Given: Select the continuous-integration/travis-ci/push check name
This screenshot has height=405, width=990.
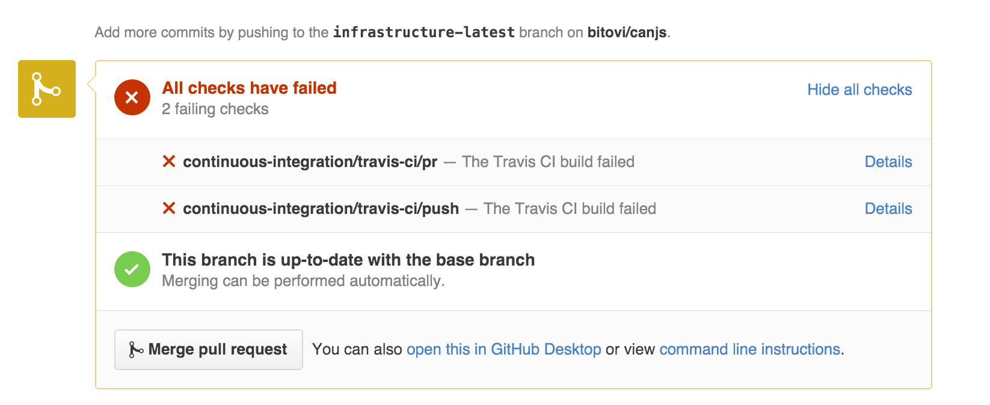Looking at the screenshot, I should pos(321,209).
